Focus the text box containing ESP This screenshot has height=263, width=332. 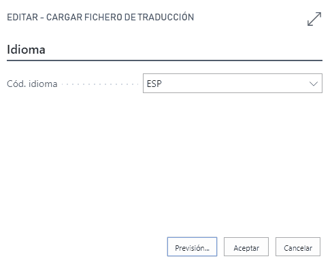(233, 83)
